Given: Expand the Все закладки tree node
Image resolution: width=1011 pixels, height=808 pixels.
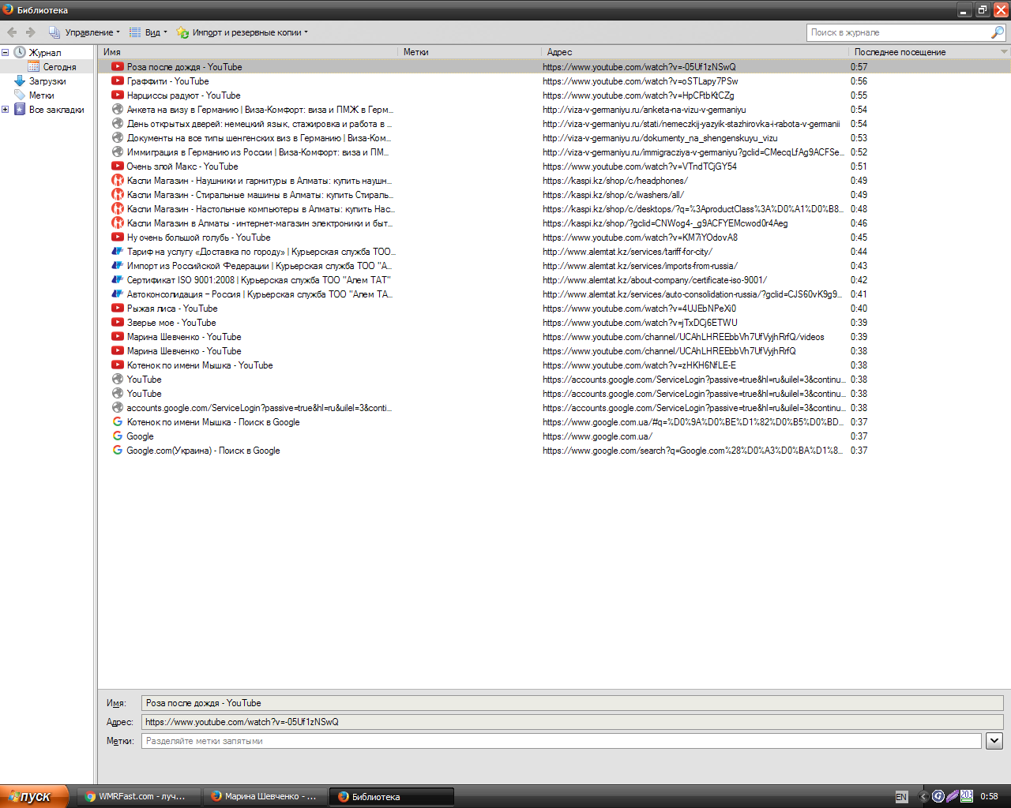Looking at the screenshot, I should pyautogui.click(x=6, y=110).
